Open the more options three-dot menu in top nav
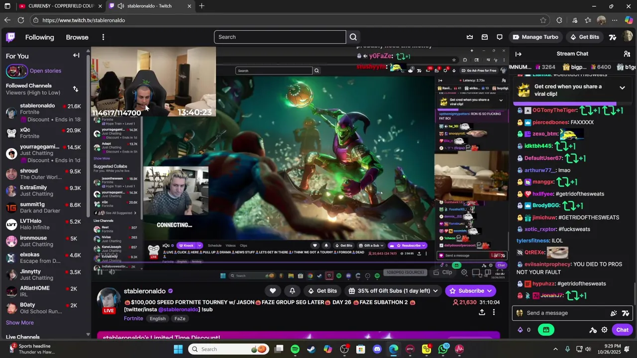Image resolution: width=637 pixels, height=358 pixels. click(103, 37)
